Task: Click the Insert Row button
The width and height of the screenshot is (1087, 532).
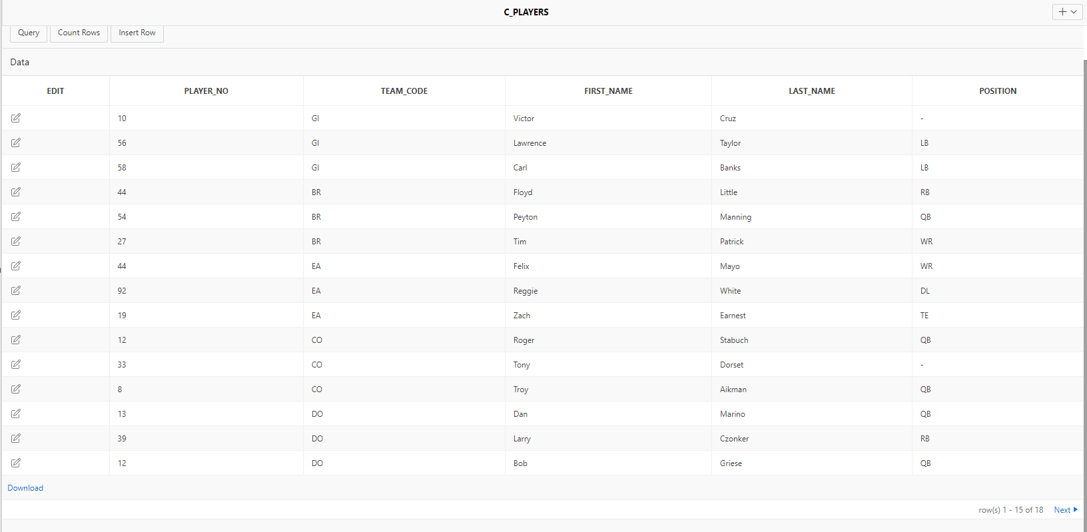Action: (137, 33)
